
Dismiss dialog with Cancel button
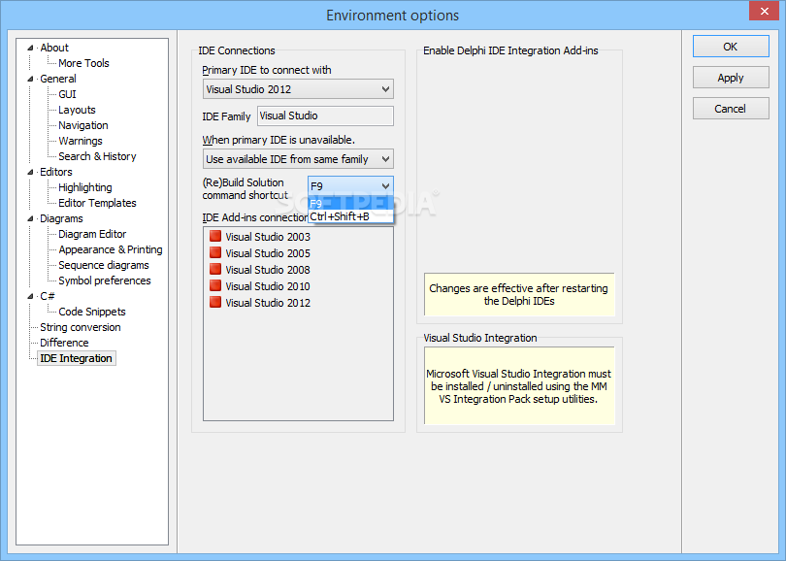coord(731,109)
